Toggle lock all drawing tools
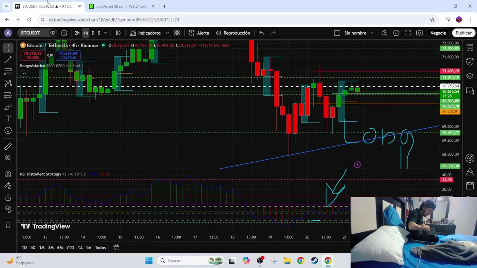The image size is (477, 268). [8, 197]
